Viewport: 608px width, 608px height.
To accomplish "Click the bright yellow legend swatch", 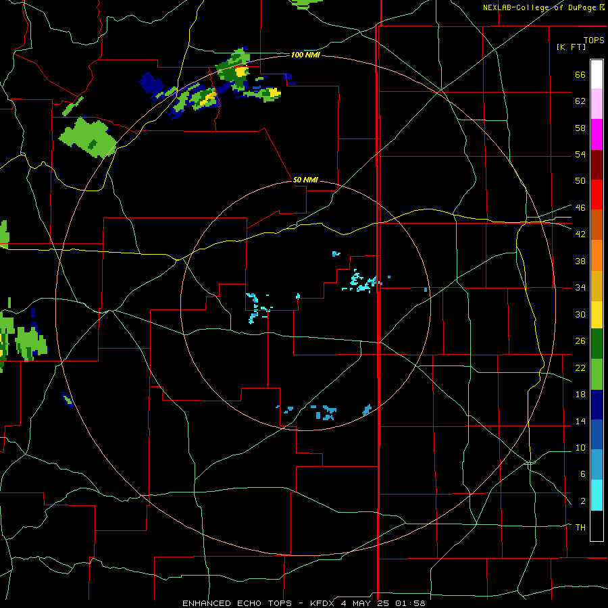I will coord(597,315).
